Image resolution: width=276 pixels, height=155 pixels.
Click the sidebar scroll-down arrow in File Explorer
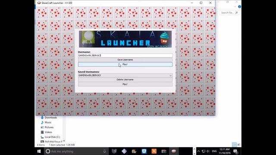point(64,141)
